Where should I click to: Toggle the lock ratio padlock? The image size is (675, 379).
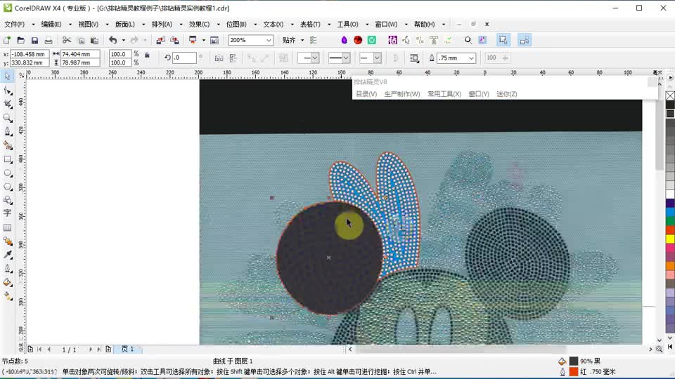(147, 55)
